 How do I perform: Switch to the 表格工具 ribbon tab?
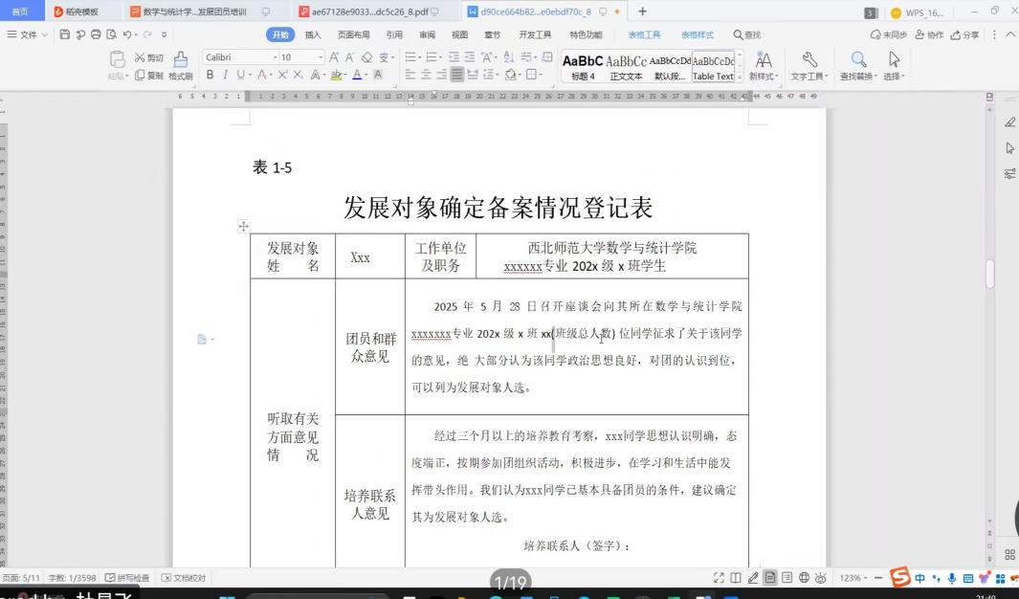point(644,35)
